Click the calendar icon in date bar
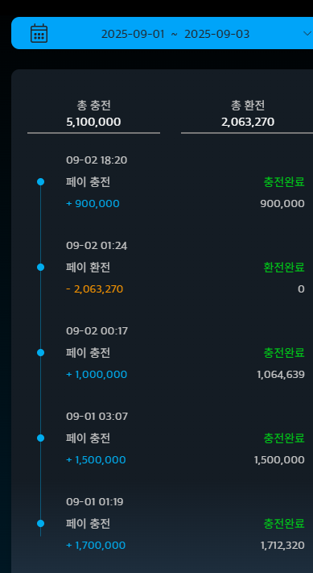Viewport: 313px width, 573px height. (39, 33)
